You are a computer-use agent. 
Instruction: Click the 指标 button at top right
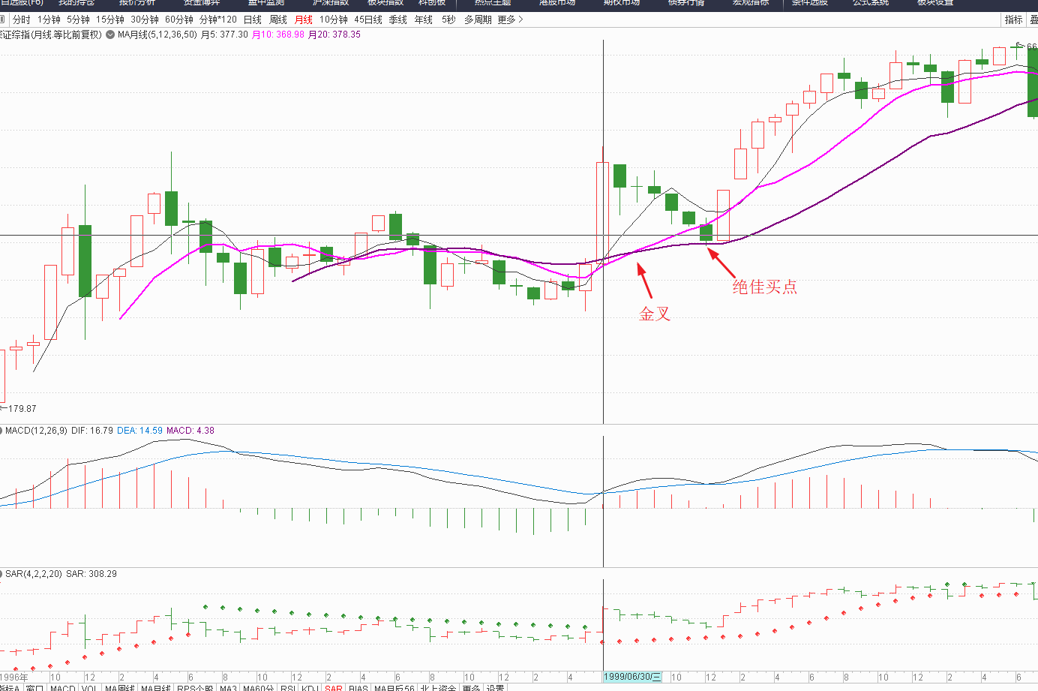pyautogui.click(x=1013, y=20)
